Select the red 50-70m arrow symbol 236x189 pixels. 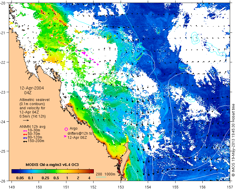[x=25, y=134]
